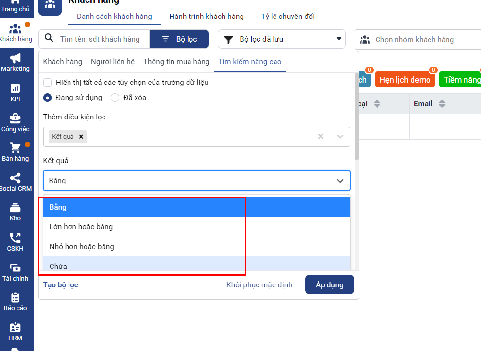Remove the 'Kết quả' filter tag
Screen dimensions: 481x351
point(81,137)
